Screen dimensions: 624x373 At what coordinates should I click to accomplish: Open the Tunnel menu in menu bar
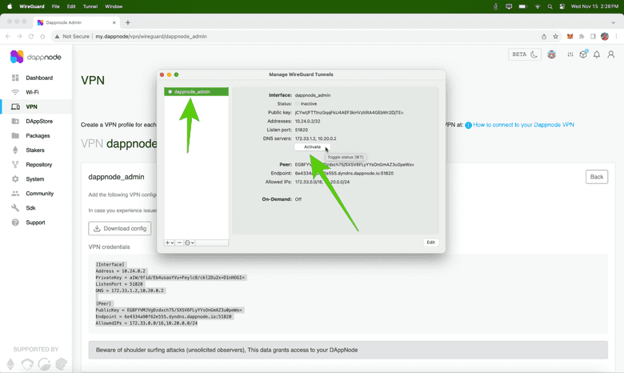pyautogui.click(x=89, y=6)
